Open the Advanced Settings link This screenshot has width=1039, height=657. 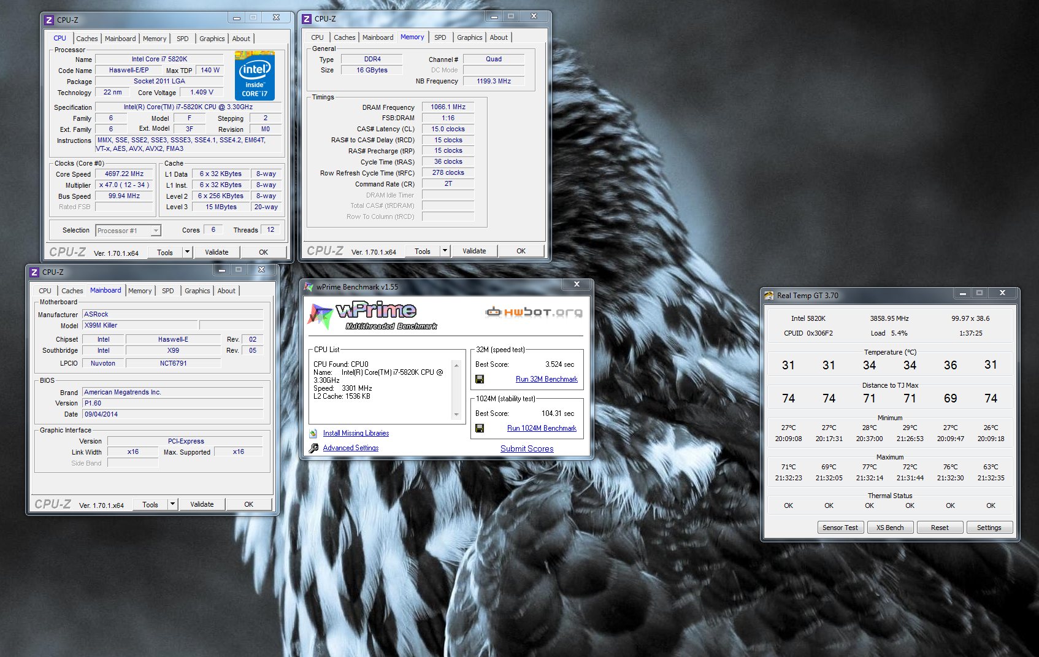351,448
